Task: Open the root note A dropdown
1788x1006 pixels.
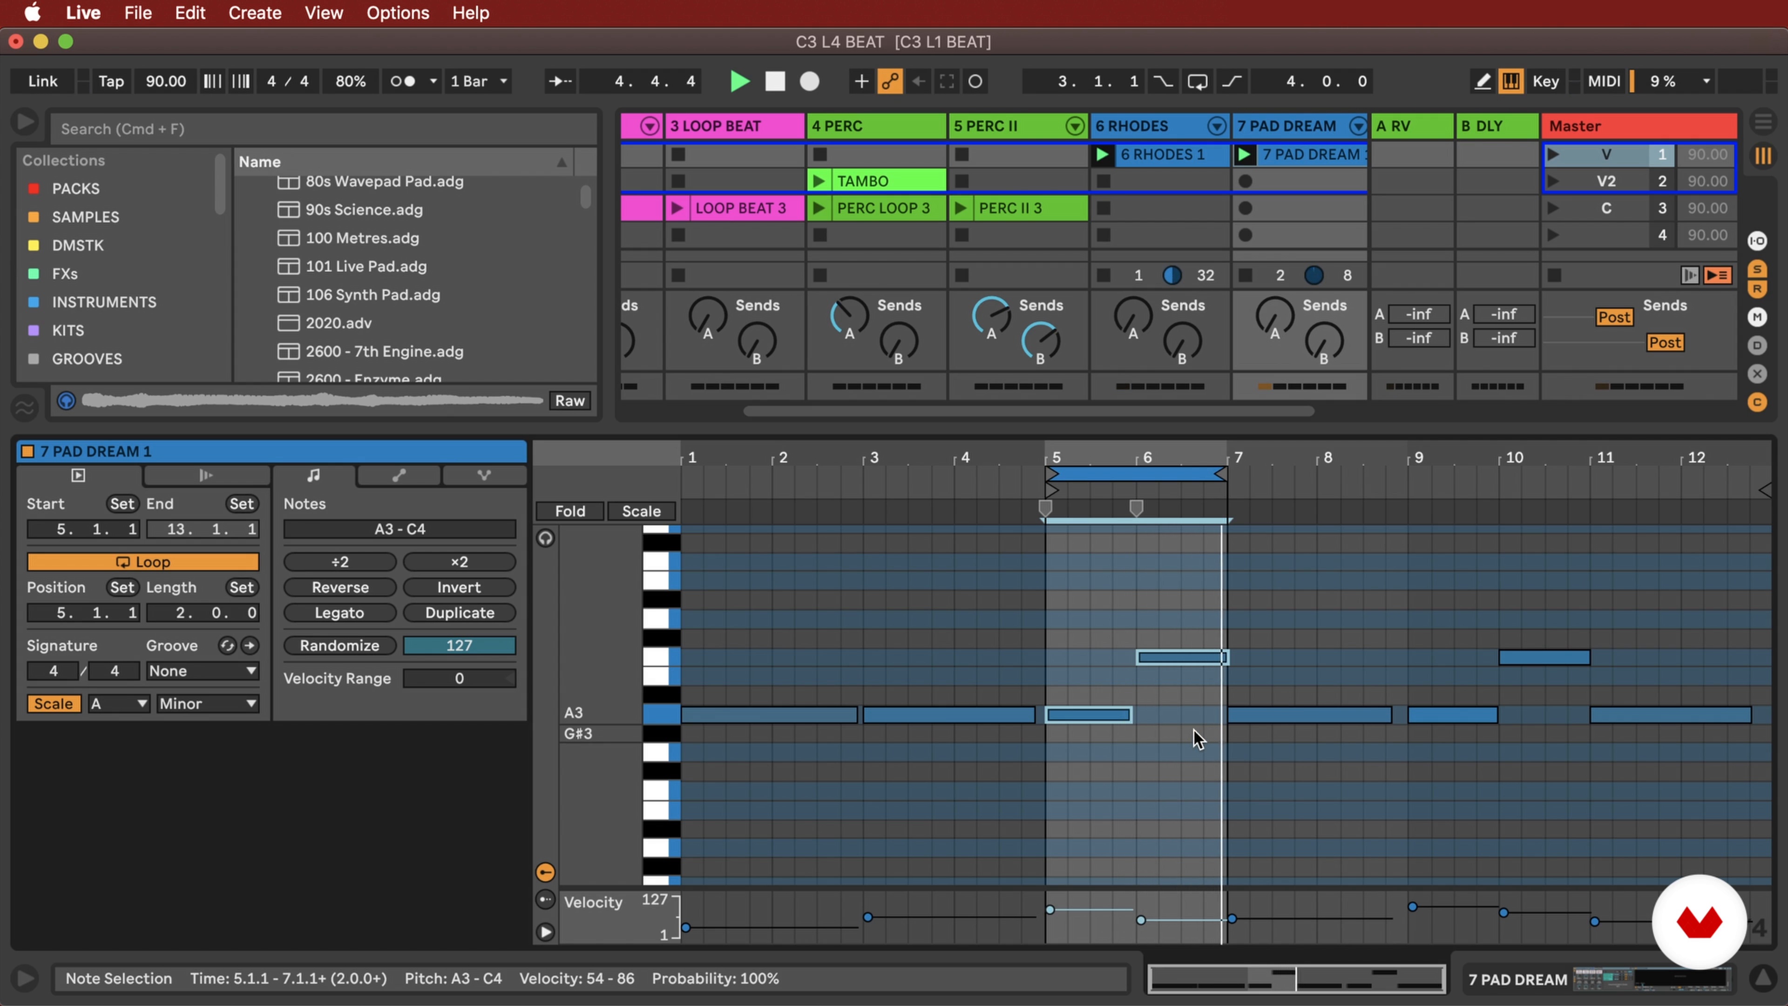Action: (119, 704)
